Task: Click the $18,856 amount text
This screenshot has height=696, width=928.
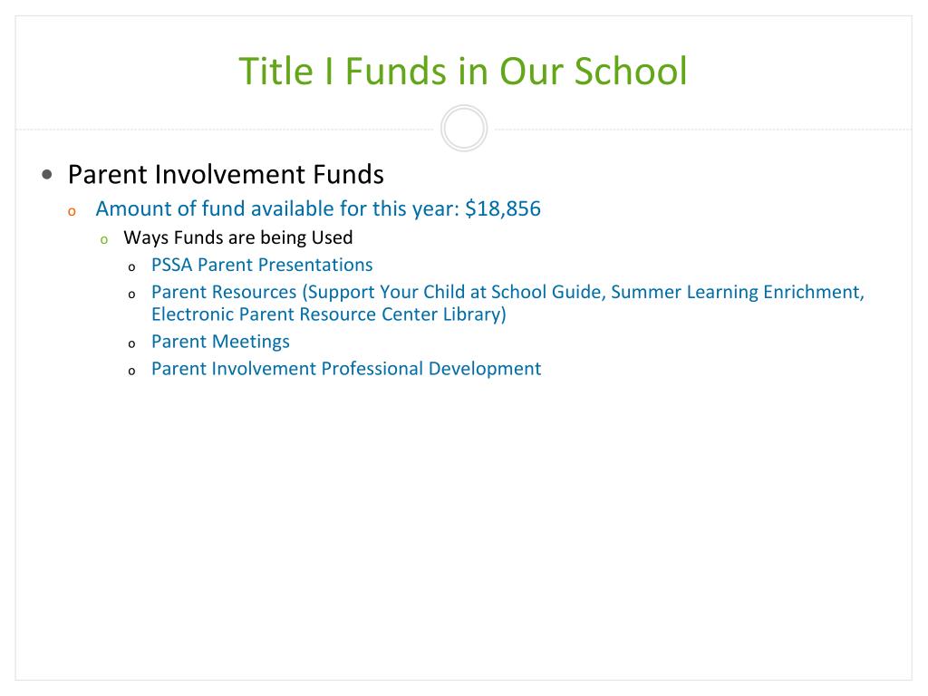Action: click(503, 208)
